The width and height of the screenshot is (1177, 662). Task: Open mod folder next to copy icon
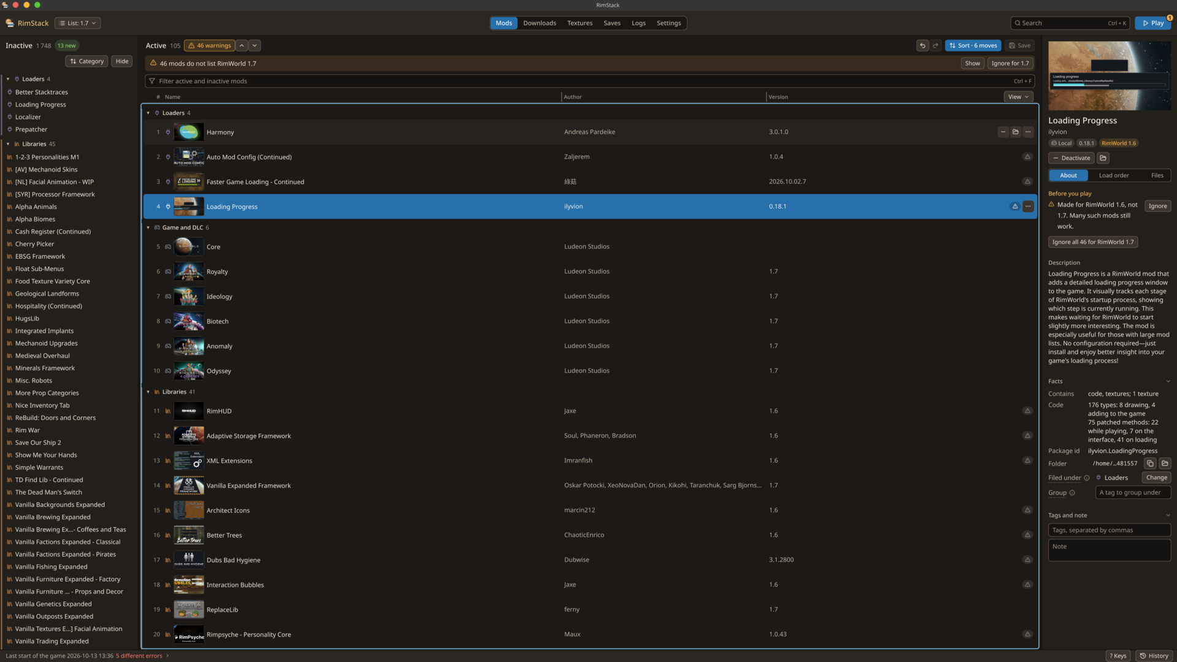coord(1165,463)
